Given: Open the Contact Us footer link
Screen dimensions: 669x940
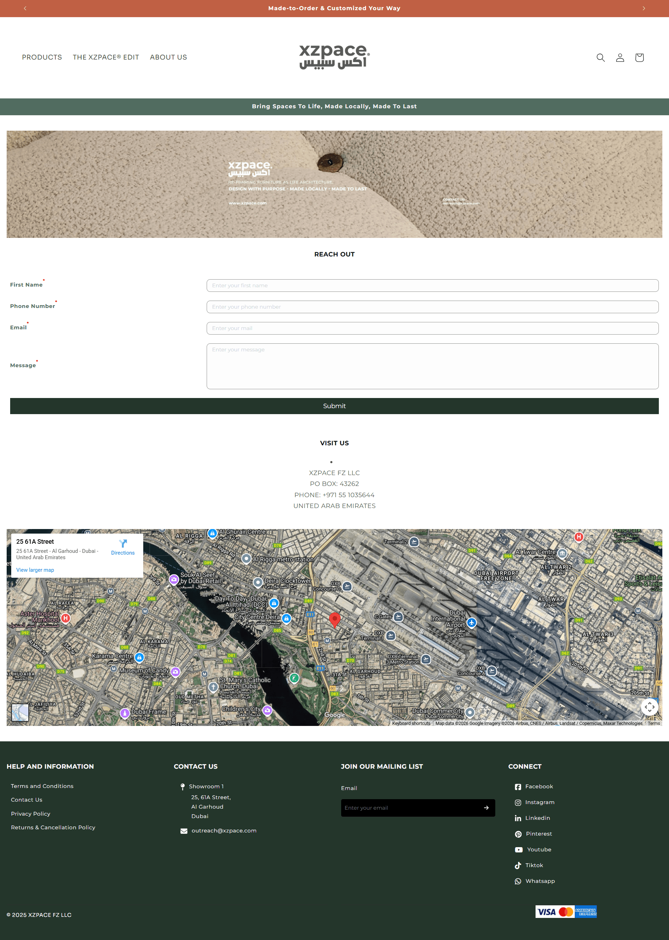Looking at the screenshot, I should point(27,800).
